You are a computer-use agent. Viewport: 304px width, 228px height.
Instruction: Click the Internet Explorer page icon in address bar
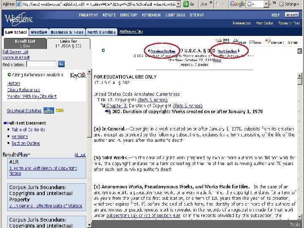pyautogui.click(x=19, y=4)
